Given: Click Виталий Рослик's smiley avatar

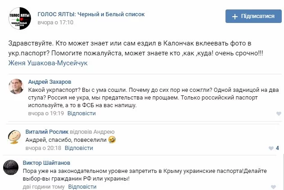Looking at the screenshot, I should pos(16,136).
